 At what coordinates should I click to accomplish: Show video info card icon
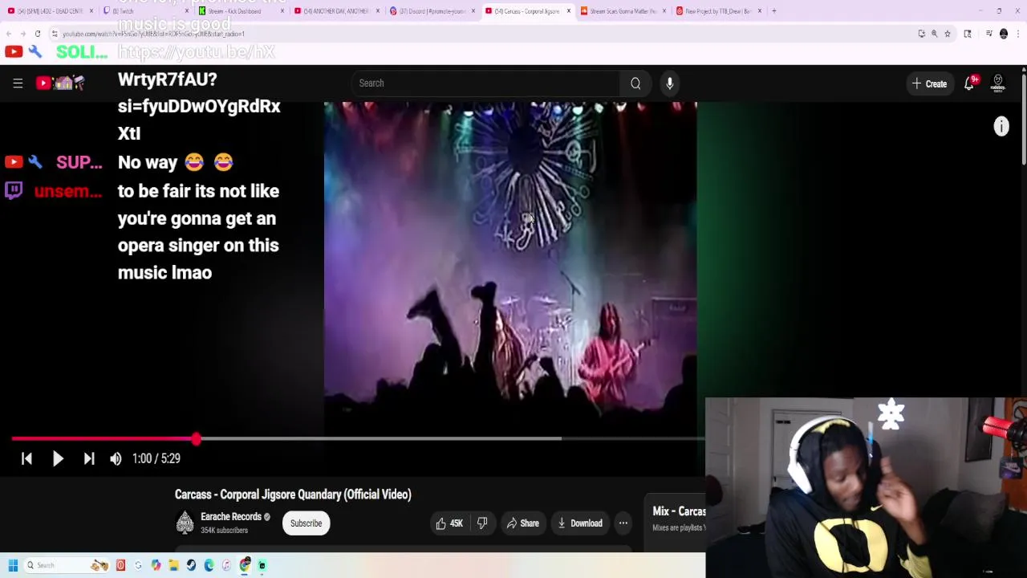point(1001,126)
